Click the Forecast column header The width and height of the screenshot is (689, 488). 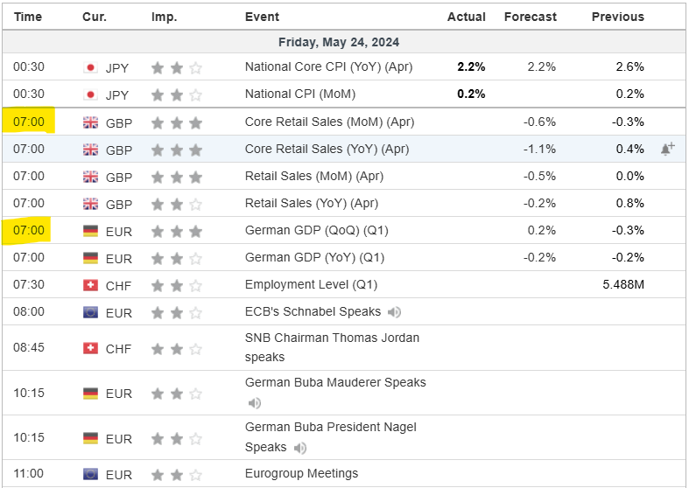click(531, 17)
